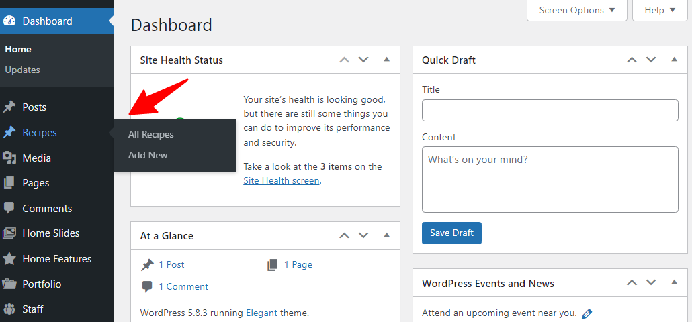Click the Media icon in sidebar

9,158
